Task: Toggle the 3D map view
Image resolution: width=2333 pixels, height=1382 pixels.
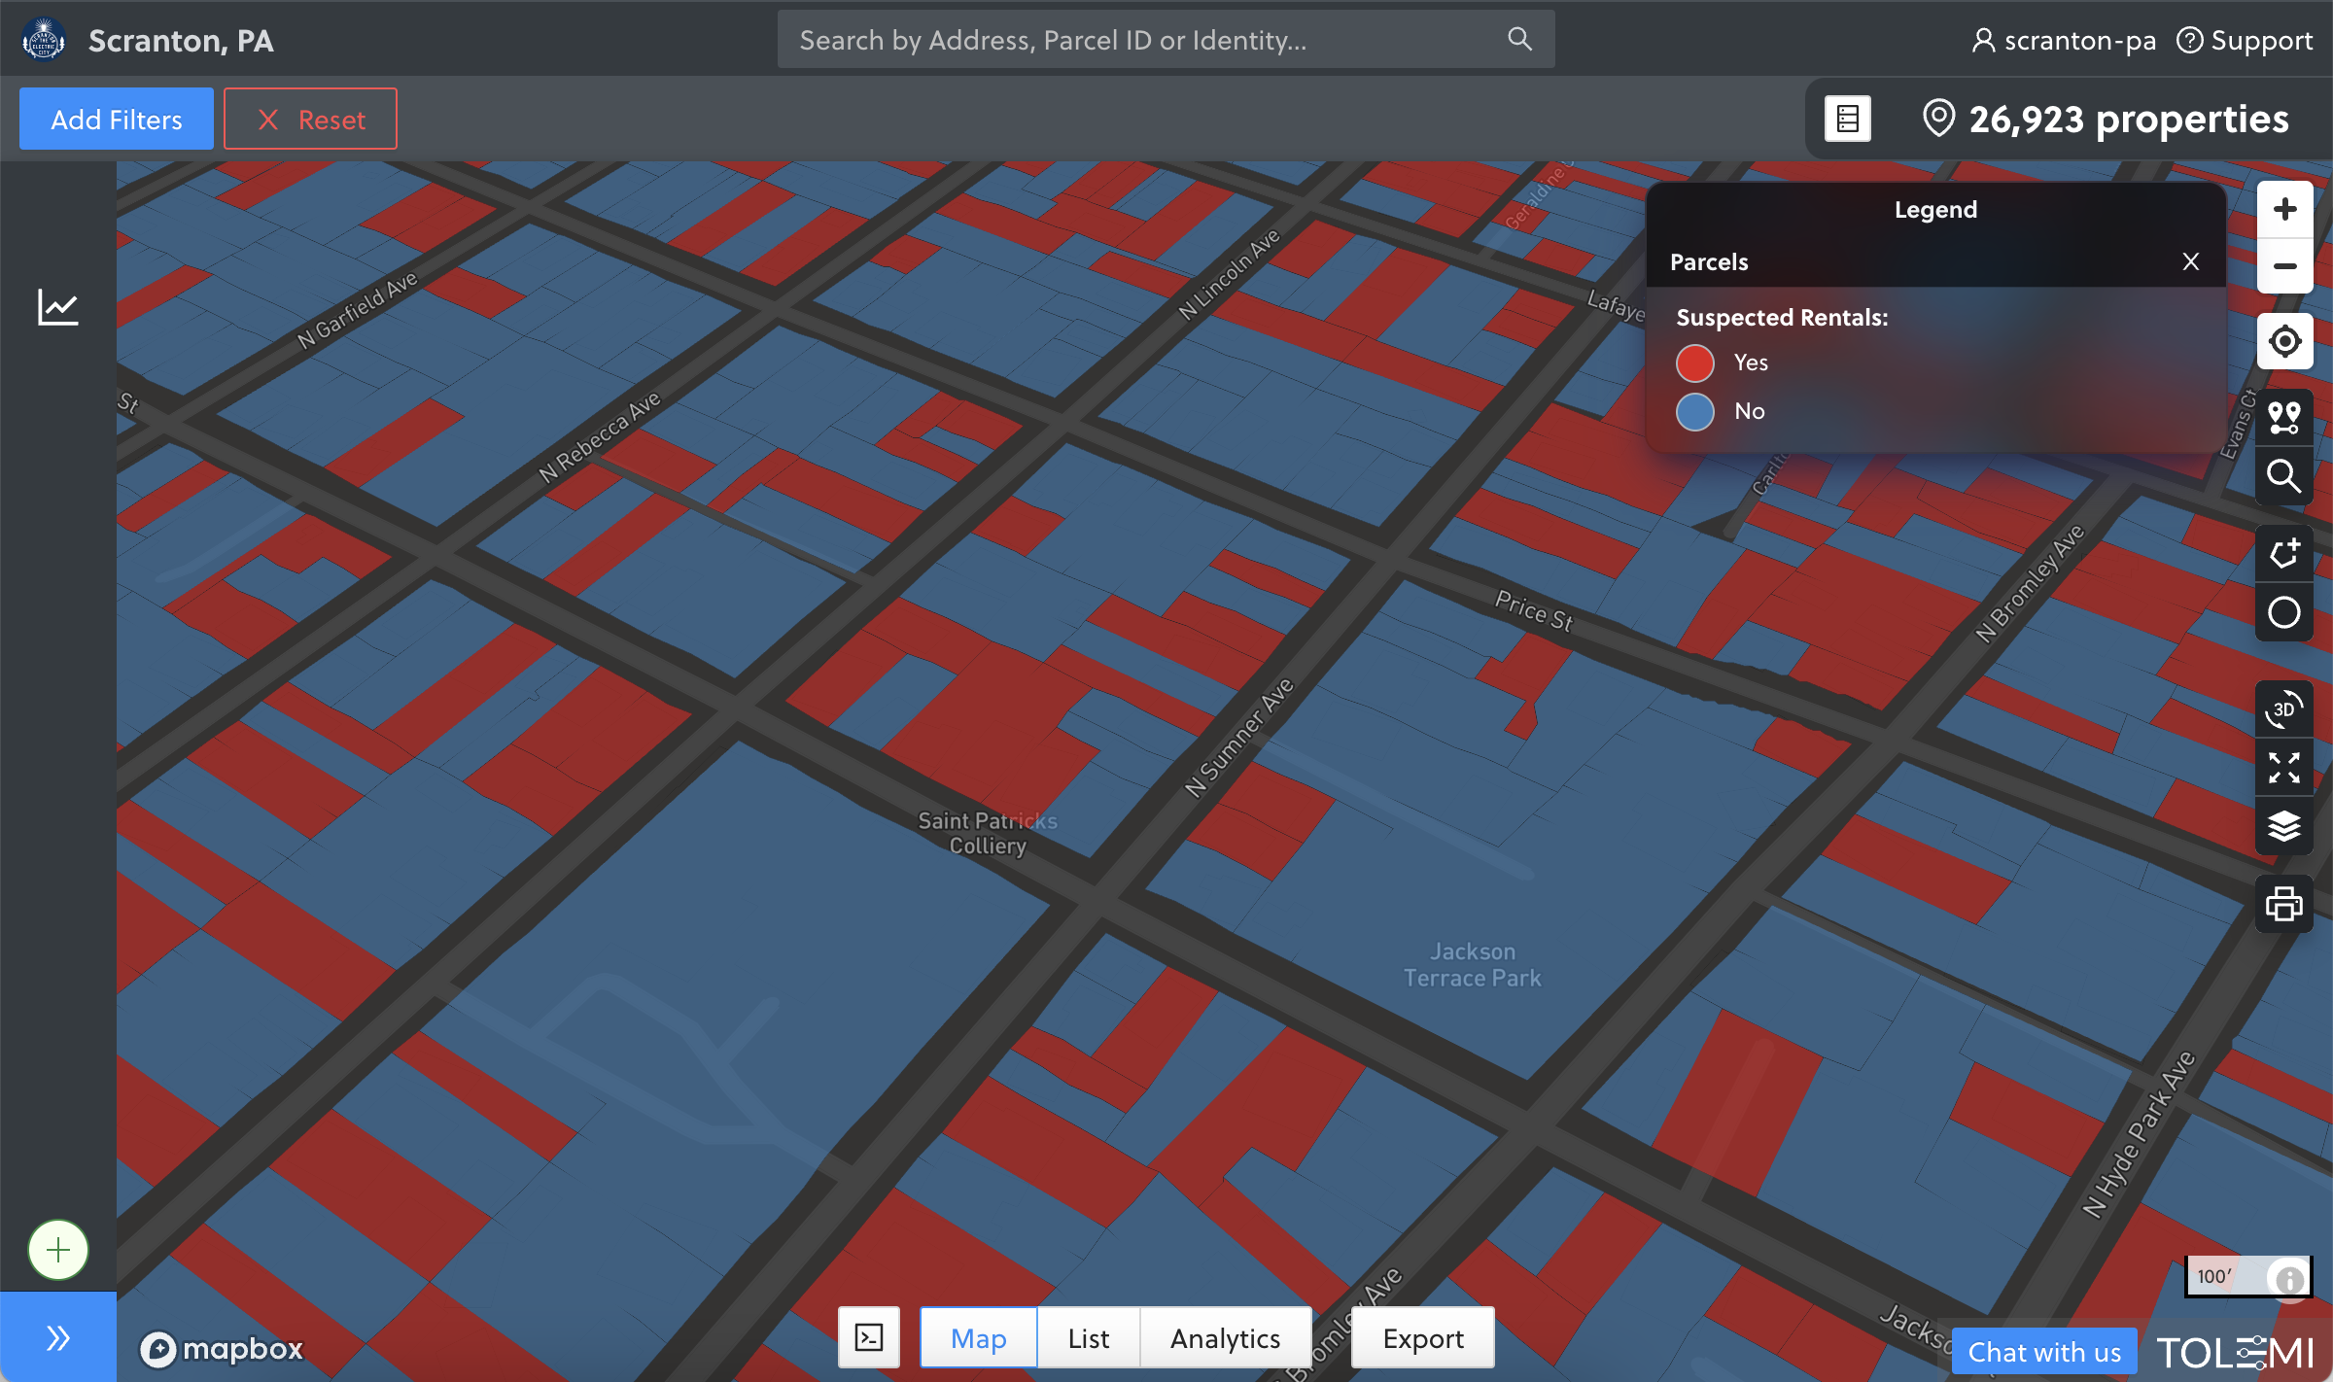Action: tap(2284, 709)
